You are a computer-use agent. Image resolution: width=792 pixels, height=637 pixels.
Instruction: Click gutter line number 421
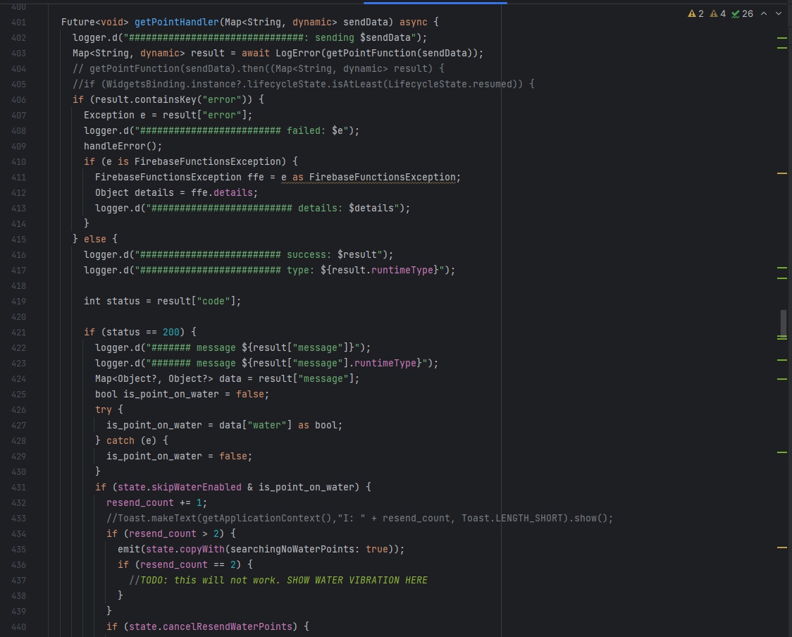pos(19,332)
